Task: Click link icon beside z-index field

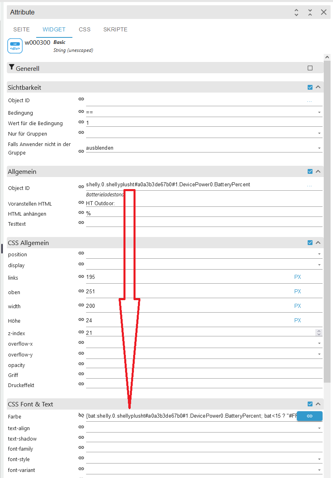Action: tap(81, 332)
